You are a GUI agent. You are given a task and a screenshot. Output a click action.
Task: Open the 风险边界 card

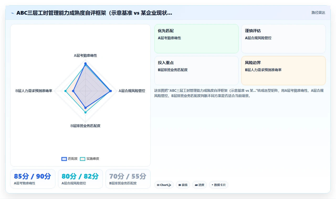tap(283, 71)
